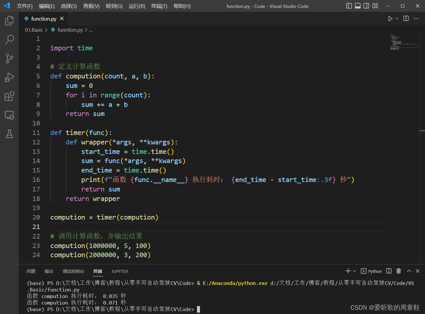Screen dimensions: 425x314
Task: Click 'compution = timer(compution)' line
Action: pos(104,217)
